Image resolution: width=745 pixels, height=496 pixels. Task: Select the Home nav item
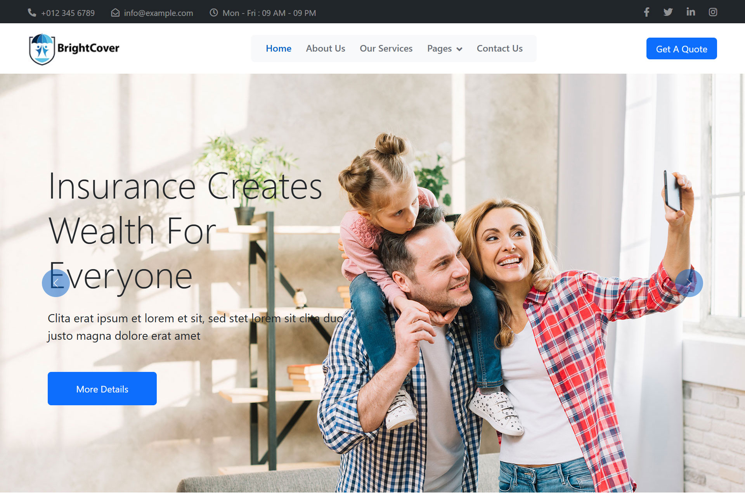coord(278,48)
